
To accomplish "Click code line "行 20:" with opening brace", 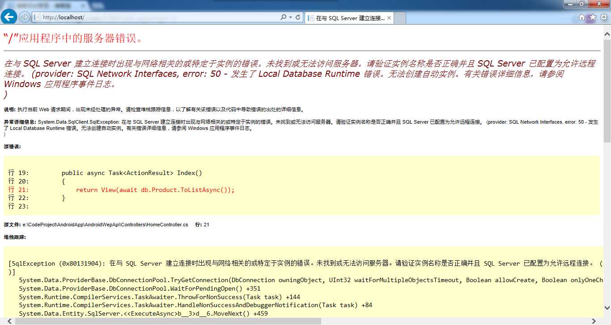I will pos(37,181).
